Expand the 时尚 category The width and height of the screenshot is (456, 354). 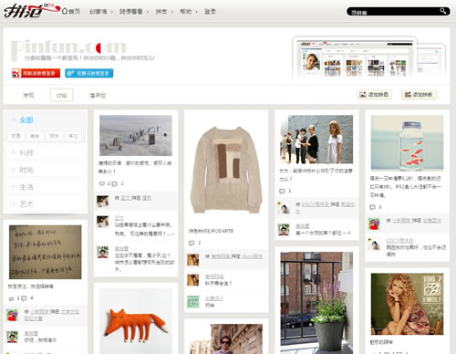coord(46,170)
